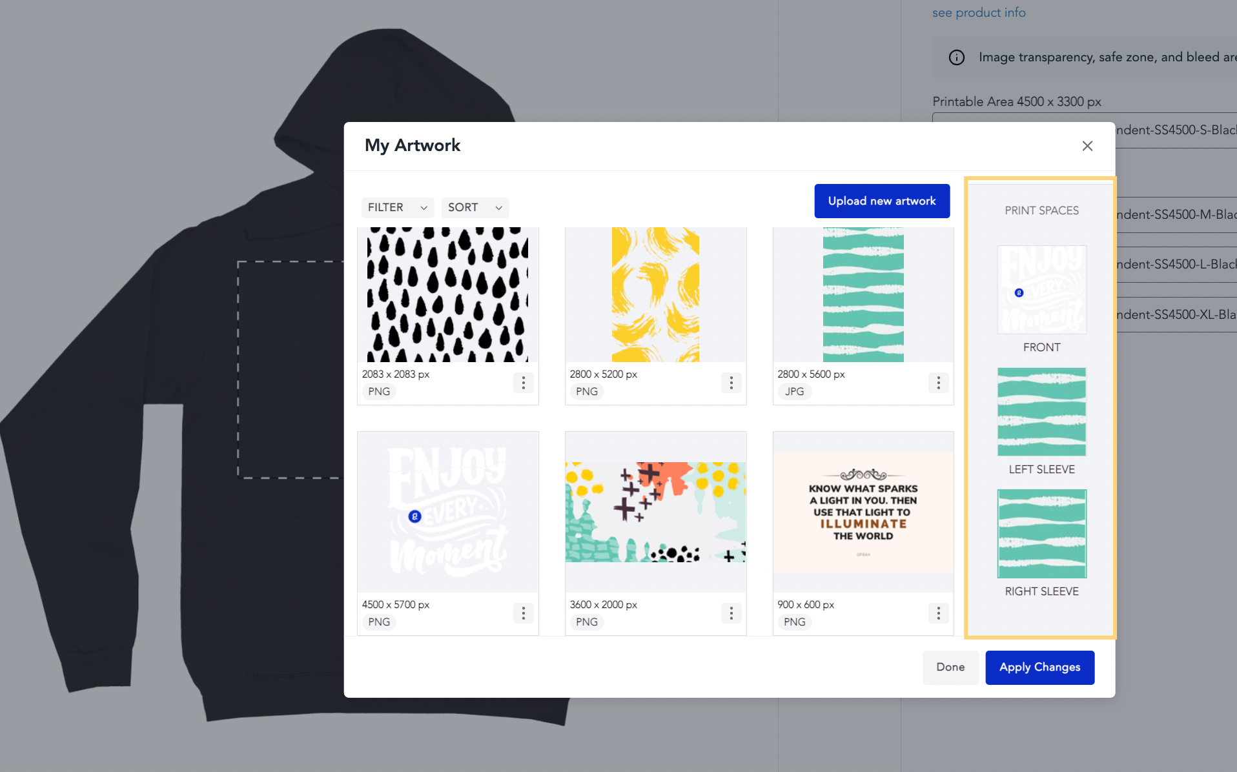Expand the FILTER dropdown
This screenshot has height=772, width=1237.
click(398, 207)
